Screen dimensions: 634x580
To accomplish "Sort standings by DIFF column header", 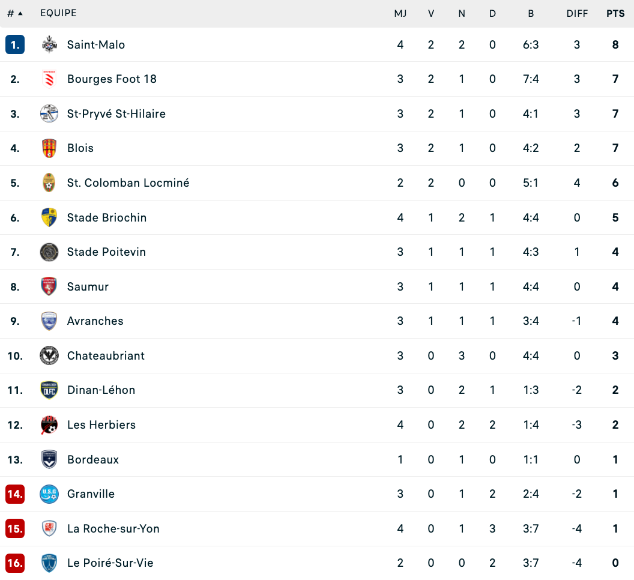I will click(577, 13).
